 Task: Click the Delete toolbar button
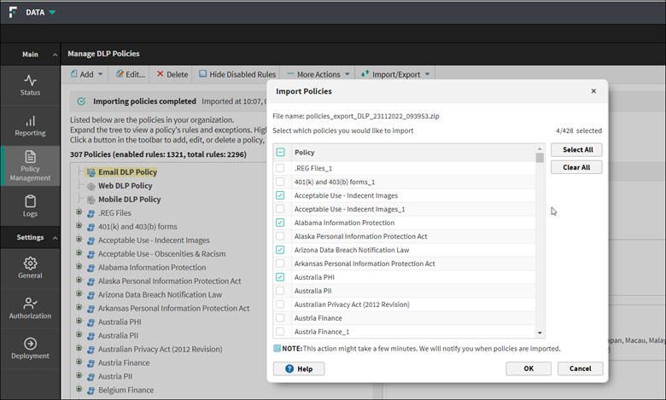[172, 74]
